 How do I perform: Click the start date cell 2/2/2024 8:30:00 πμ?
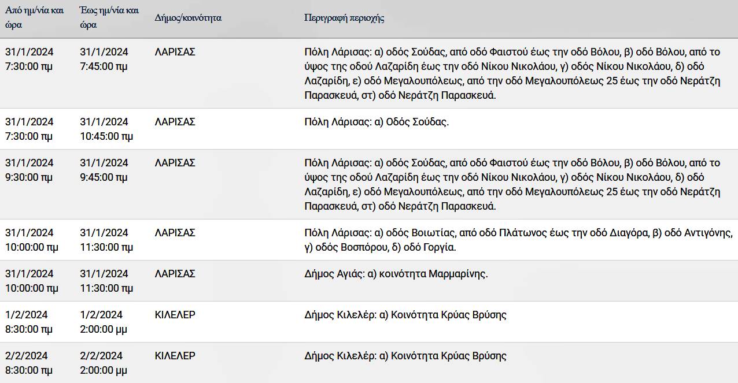[29, 363]
